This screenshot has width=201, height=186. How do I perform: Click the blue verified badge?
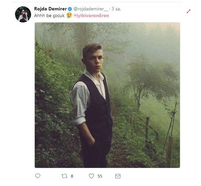[x=69, y=9]
